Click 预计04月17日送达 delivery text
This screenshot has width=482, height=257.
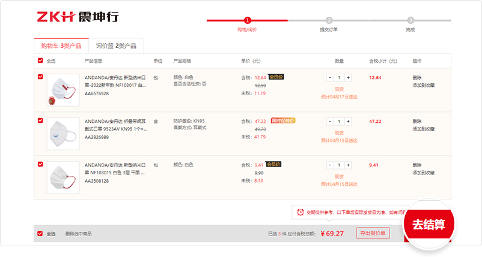pos(339,97)
